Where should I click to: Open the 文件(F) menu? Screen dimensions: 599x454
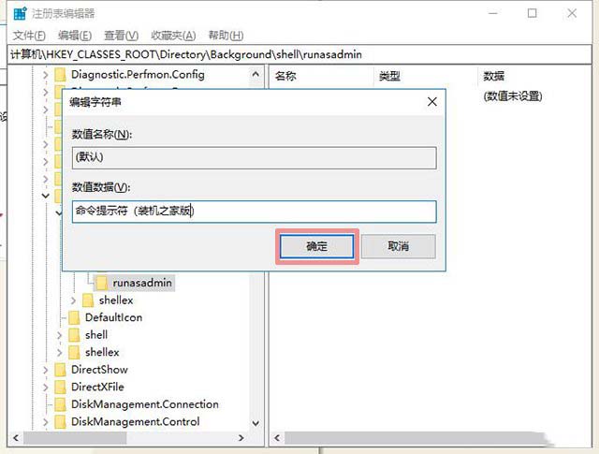[x=29, y=36]
